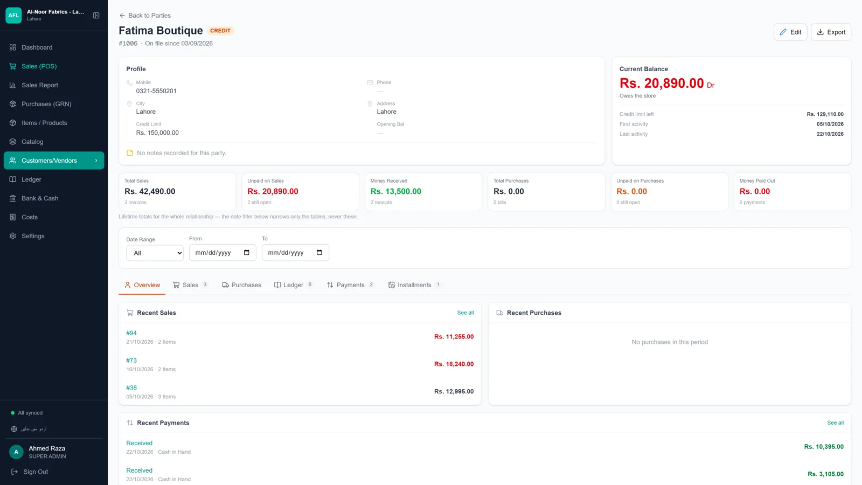This screenshot has height=485, width=862.
Task: Switch to the Sales tab
Action: pos(190,285)
